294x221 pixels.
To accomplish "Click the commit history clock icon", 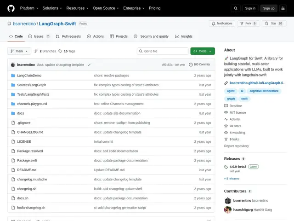I will pos(191,64).
